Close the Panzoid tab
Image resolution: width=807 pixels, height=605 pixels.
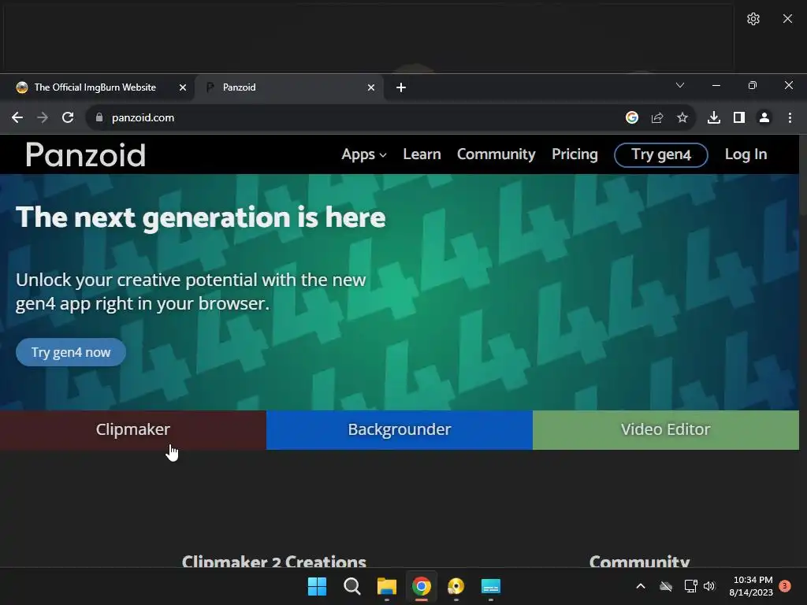(371, 87)
